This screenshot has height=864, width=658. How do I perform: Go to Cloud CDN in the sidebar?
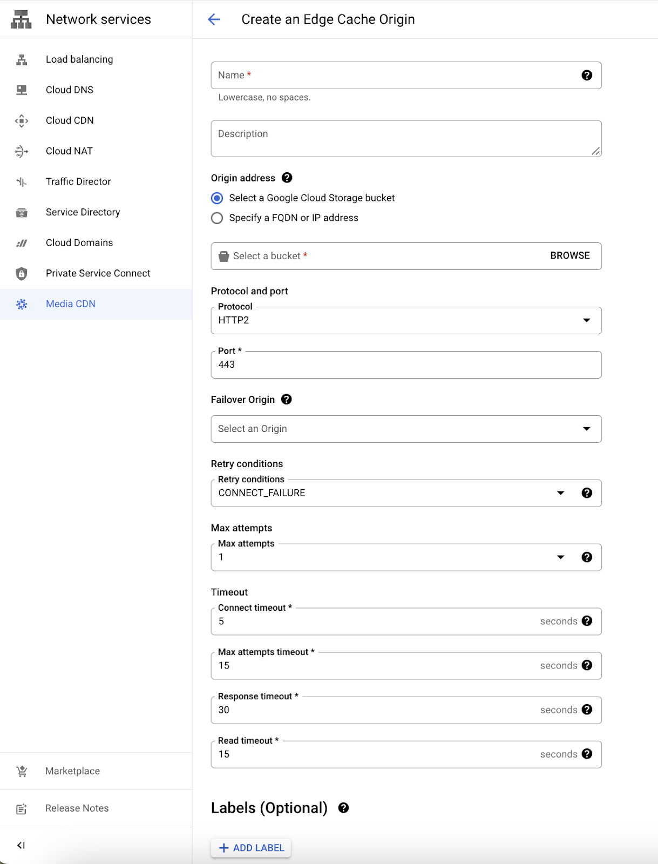pyautogui.click(x=70, y=120)
